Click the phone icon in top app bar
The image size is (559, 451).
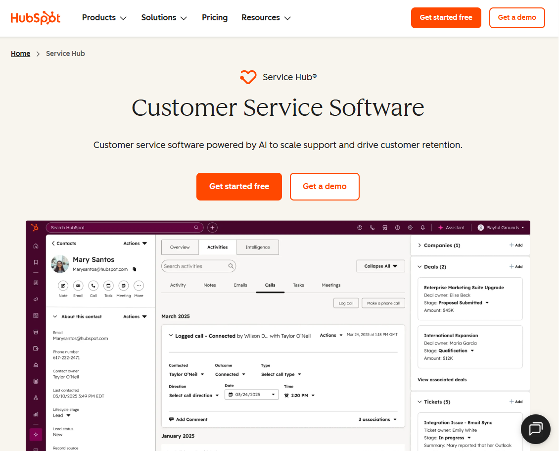pyautogui.click(x=372, y=228)
